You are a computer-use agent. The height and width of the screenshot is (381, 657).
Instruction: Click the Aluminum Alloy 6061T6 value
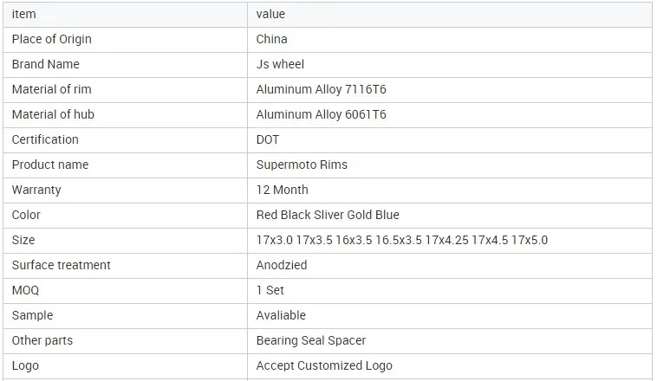(321, 114)
